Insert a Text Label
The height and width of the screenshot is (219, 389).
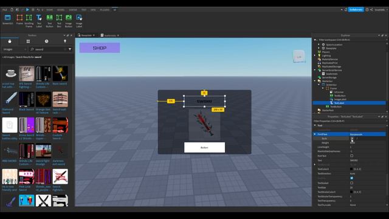(x=39, y=21)
